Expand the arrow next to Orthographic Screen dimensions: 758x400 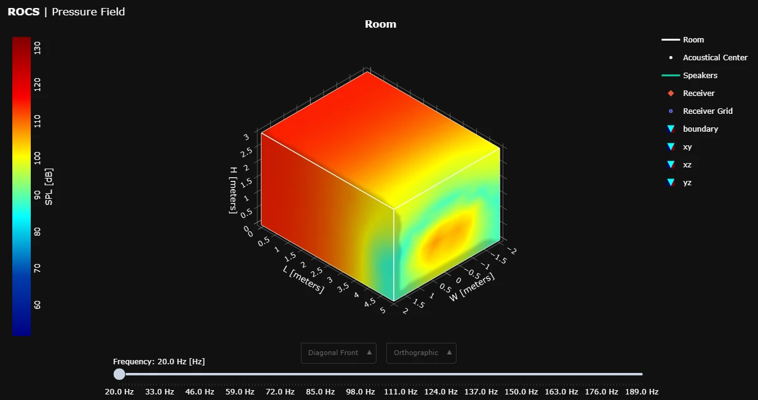(449, 353)
